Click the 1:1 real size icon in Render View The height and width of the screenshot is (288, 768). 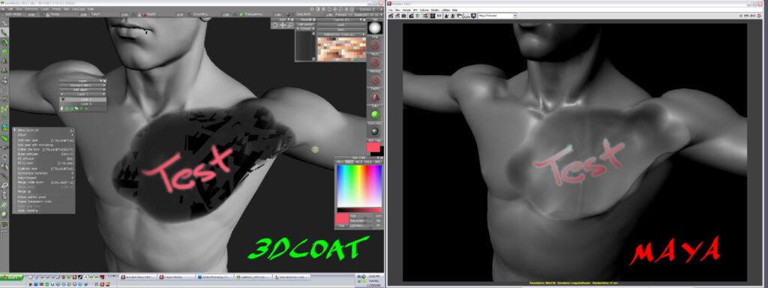point(439,16)
